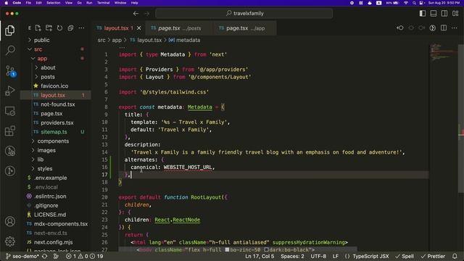Open the Extensions view
464x261 pixels.
pyautogui.click(x=10, y=130)
